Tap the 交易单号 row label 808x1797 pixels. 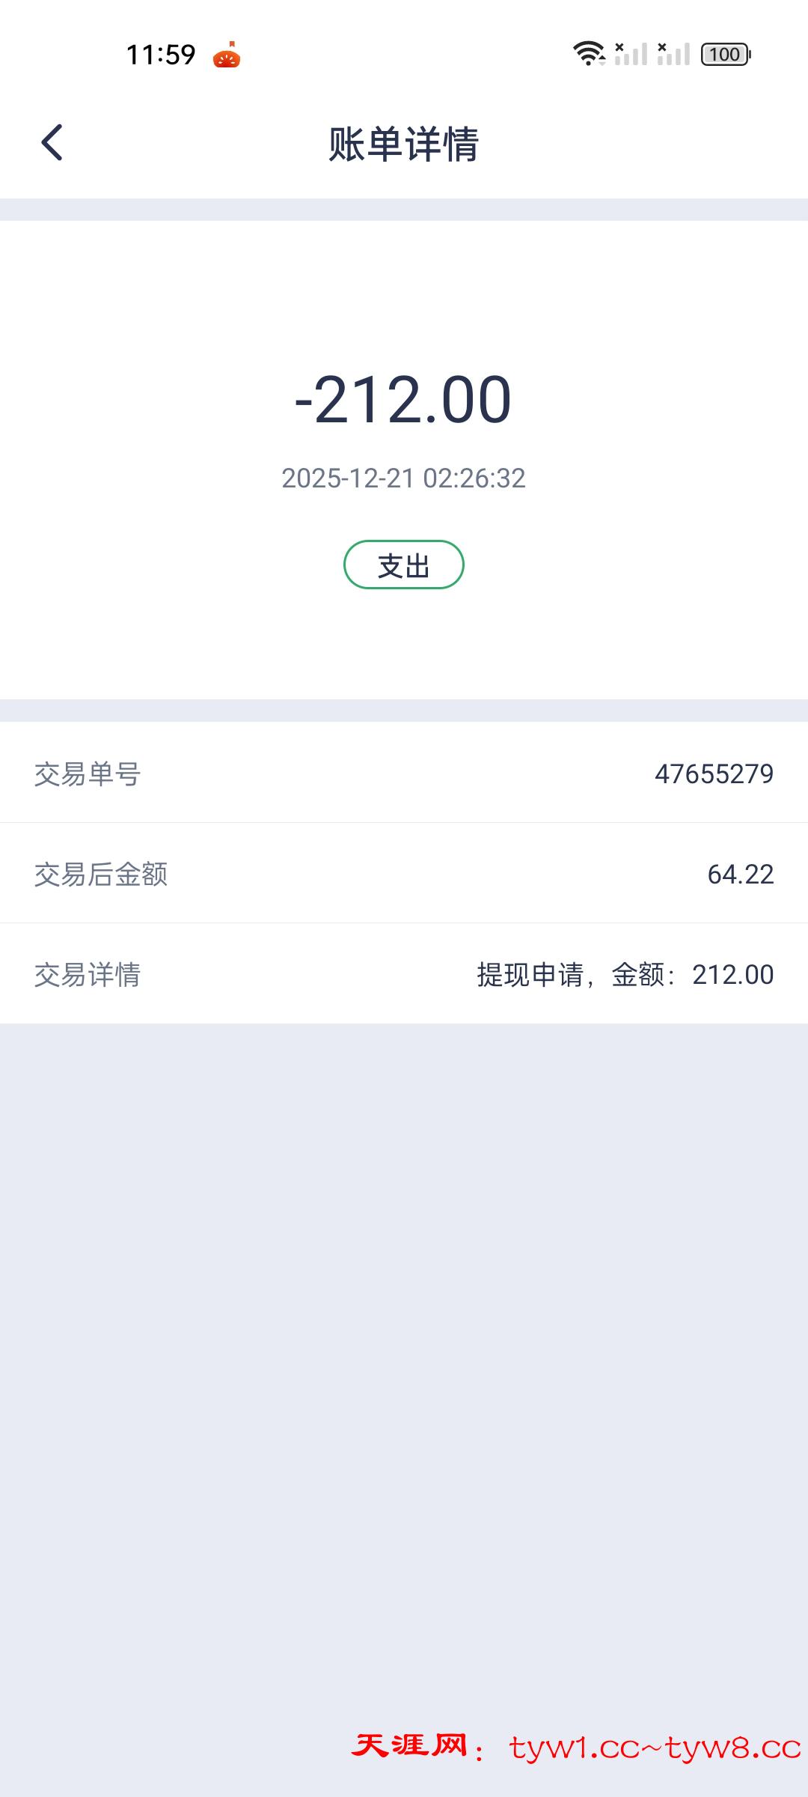pyautogui.click(x=88, y=774)
